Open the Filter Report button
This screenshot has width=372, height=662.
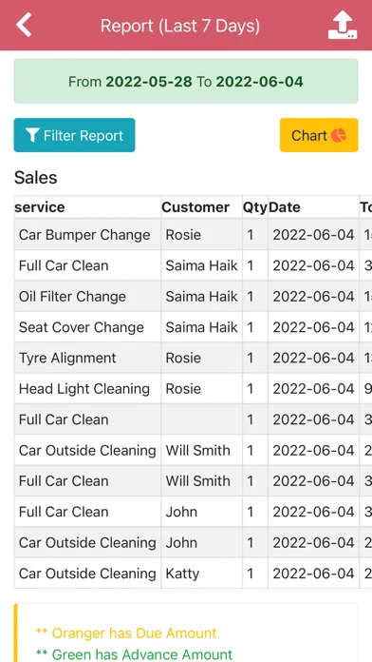tap(75, 135)
